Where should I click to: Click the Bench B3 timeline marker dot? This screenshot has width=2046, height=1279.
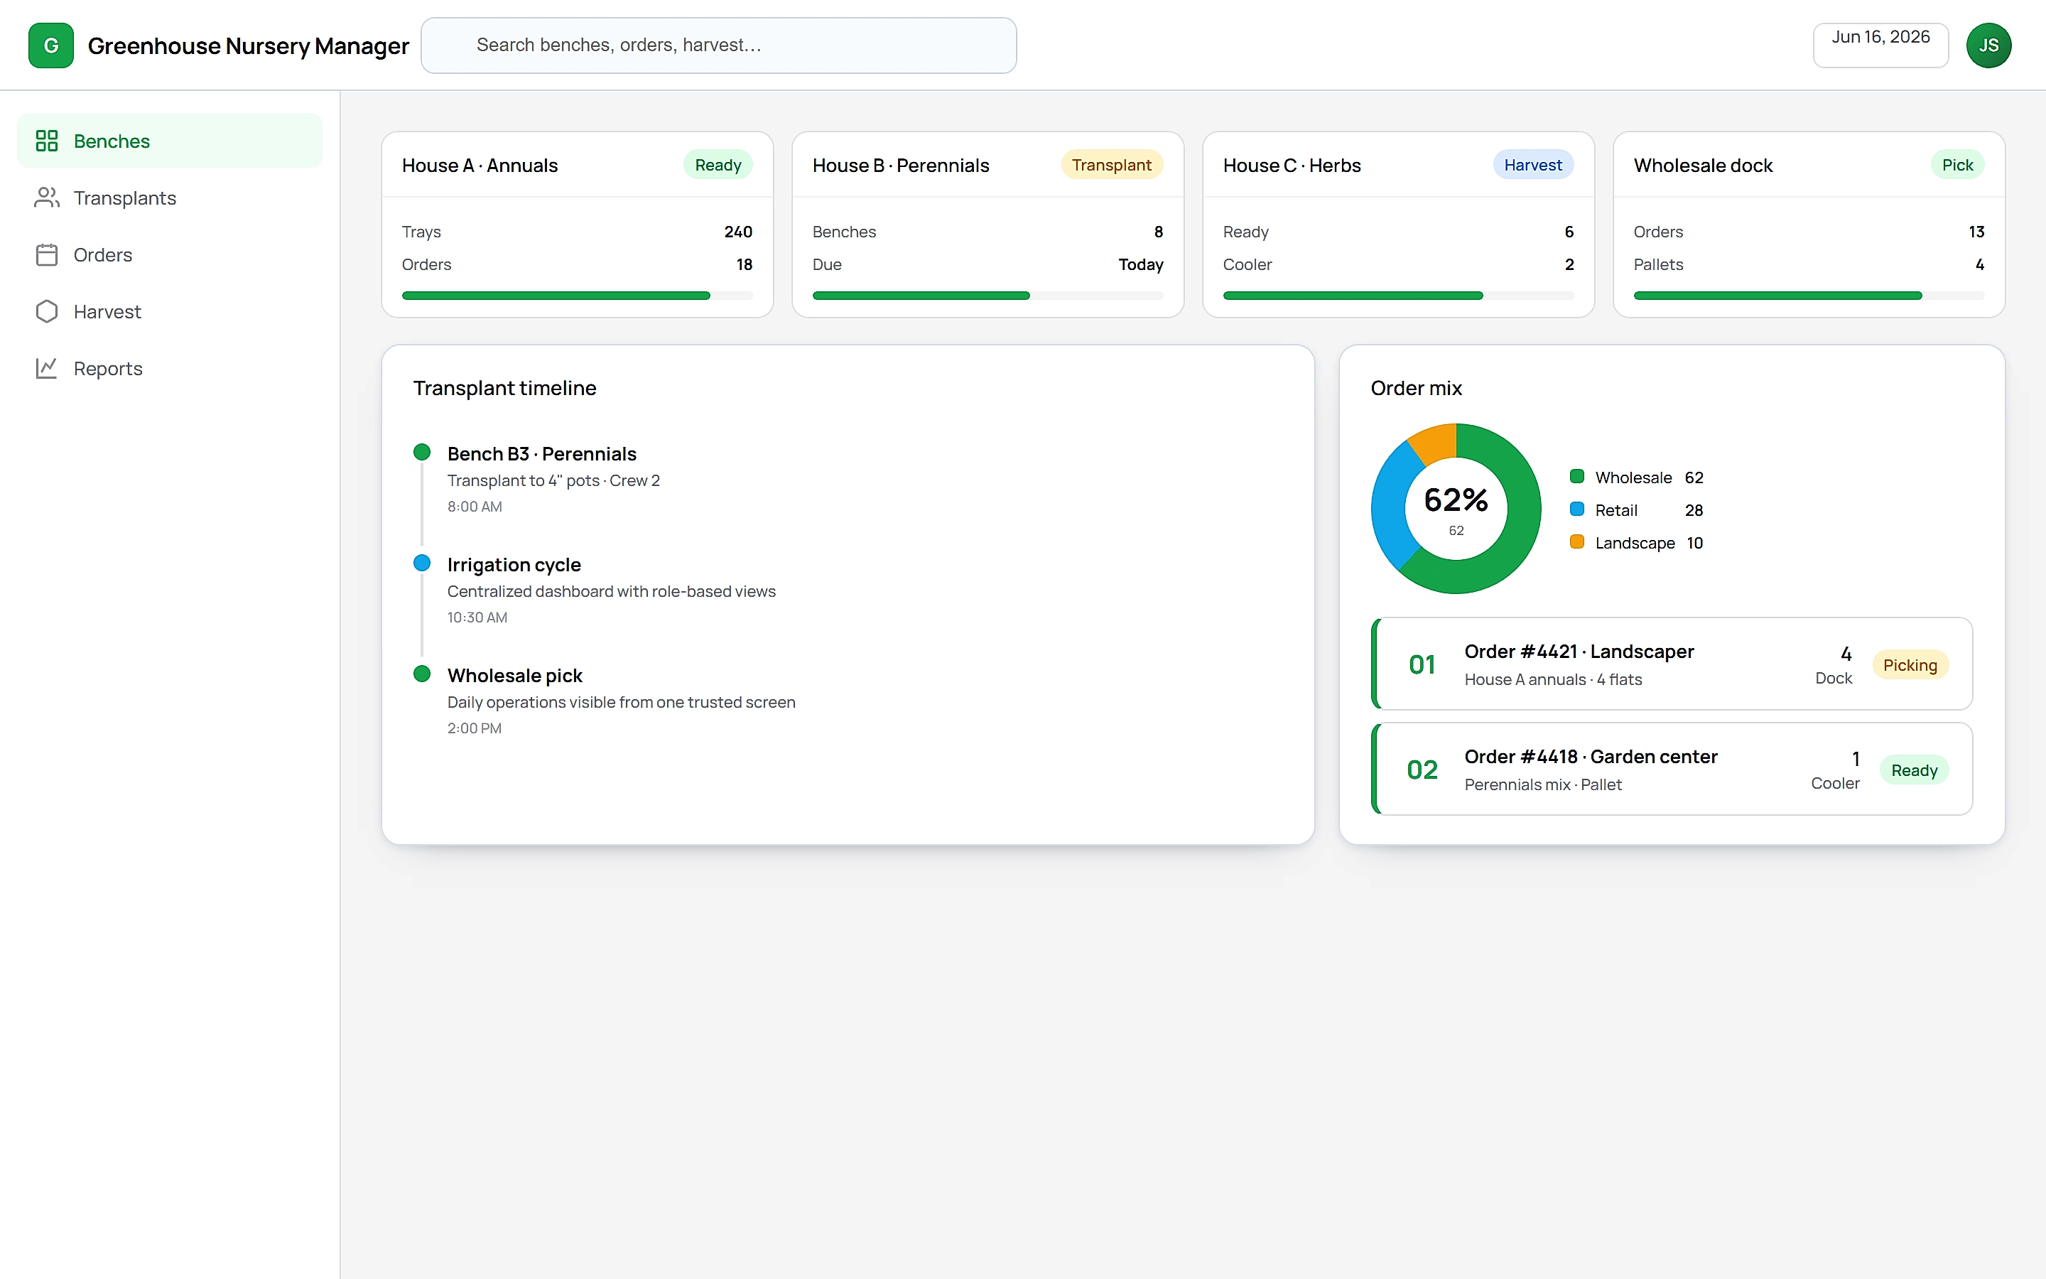tap(422, 453)
